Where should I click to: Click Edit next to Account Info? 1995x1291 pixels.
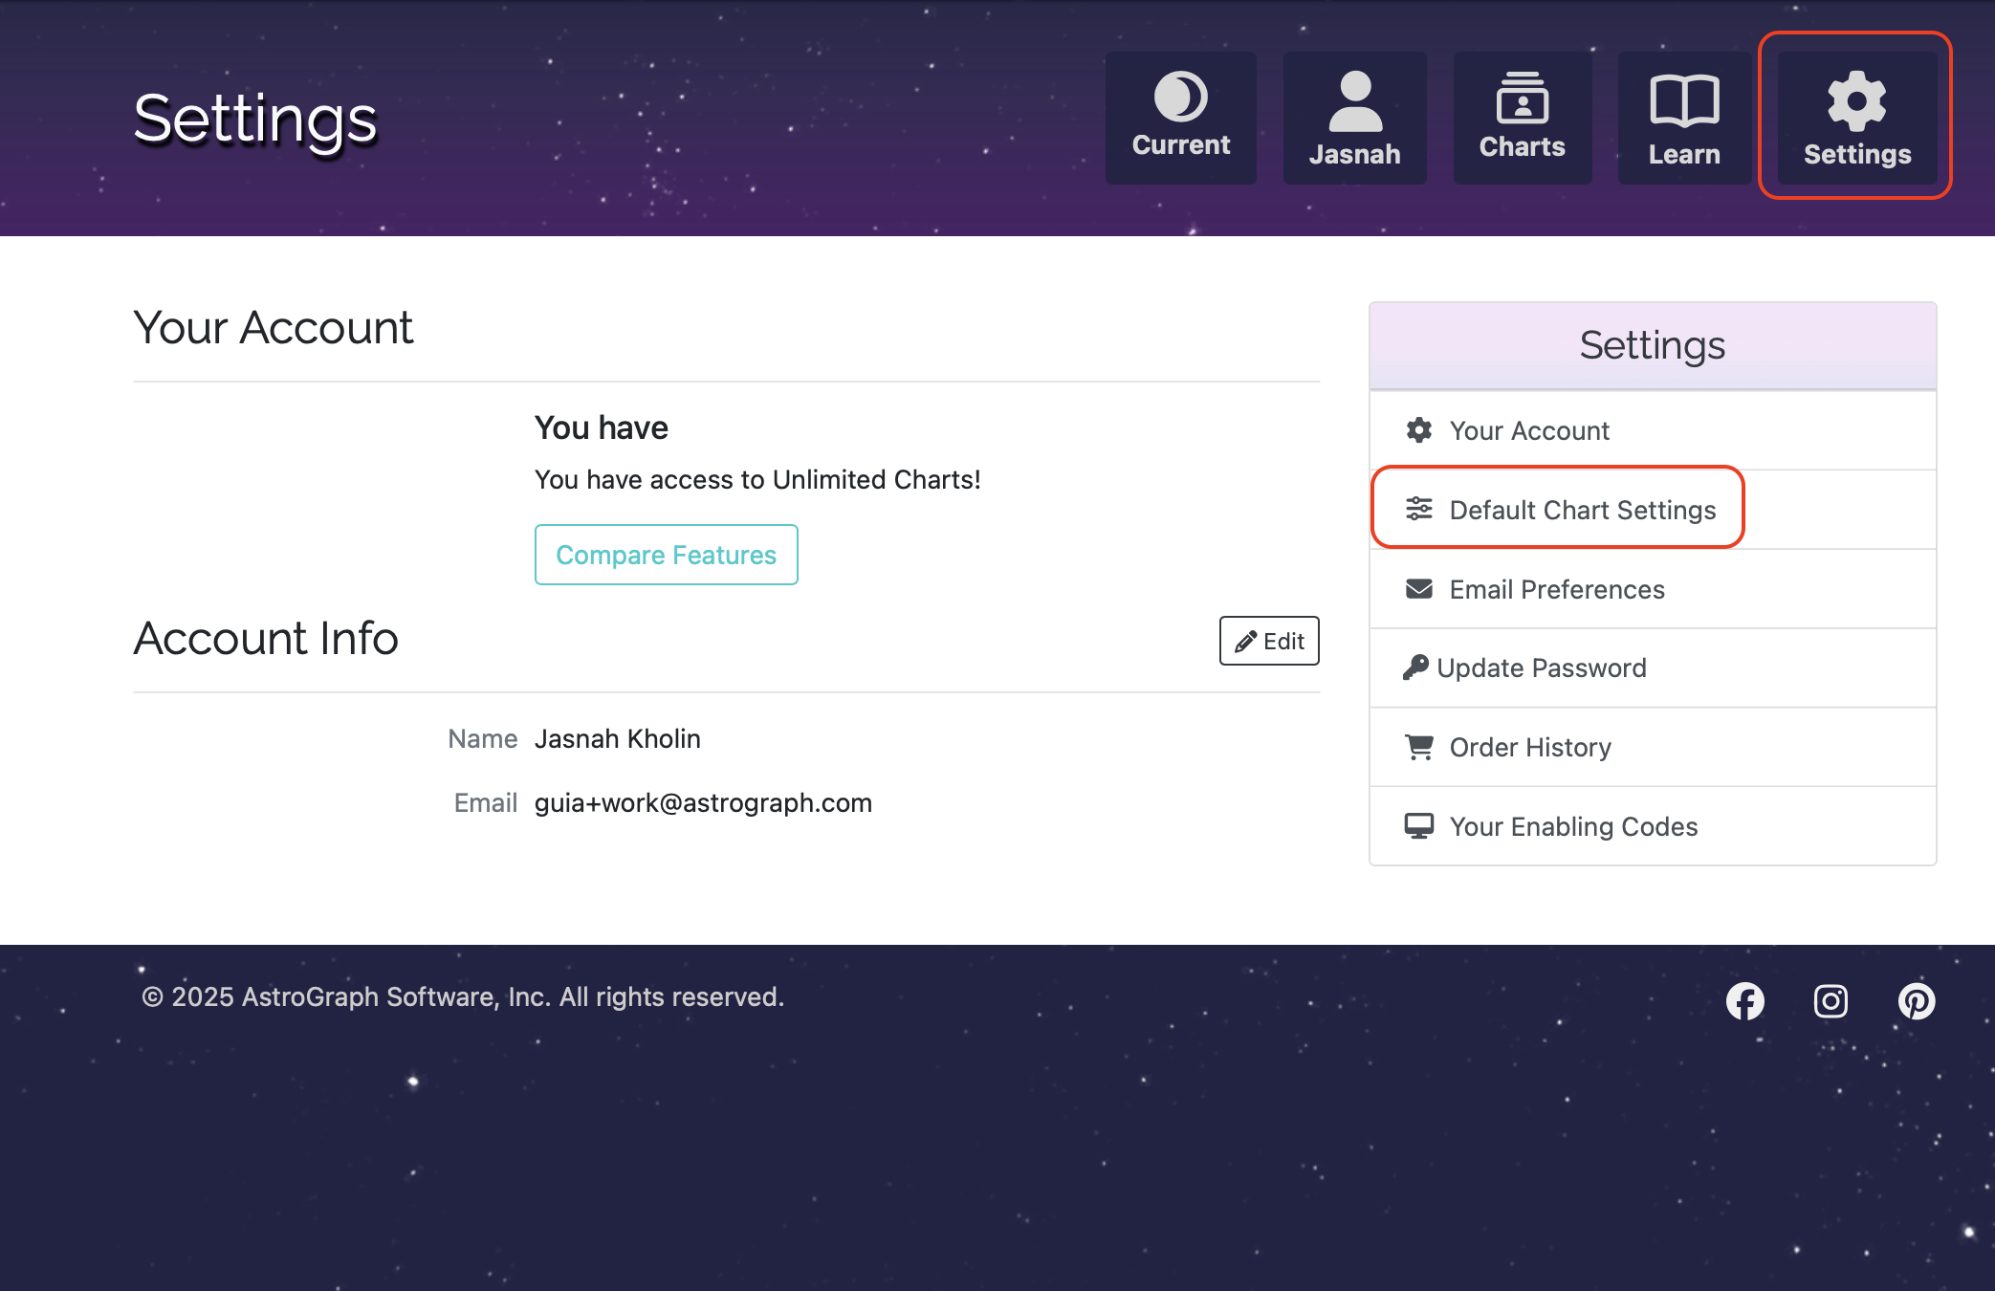coord(1269,641)
